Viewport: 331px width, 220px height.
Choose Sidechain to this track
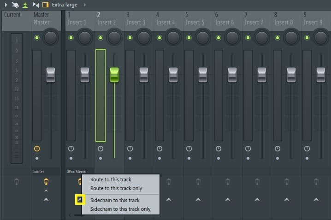[x=121, y=200]
